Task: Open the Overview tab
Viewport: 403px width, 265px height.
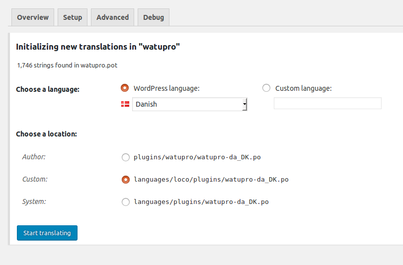Action: click(33, 17)
